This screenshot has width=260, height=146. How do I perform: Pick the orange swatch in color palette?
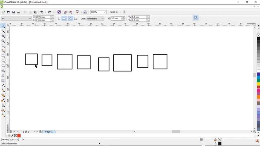point(258,97)
